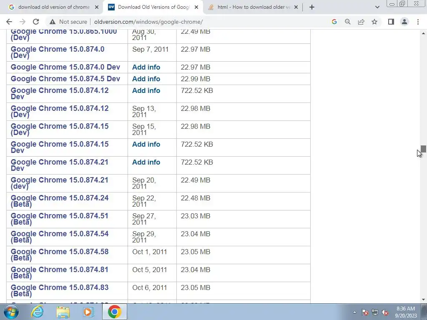Open the taskbar clock showing 8:36 AM
Image resolution: width=427 pixels, height=320 pixels.
coord(406,312)
